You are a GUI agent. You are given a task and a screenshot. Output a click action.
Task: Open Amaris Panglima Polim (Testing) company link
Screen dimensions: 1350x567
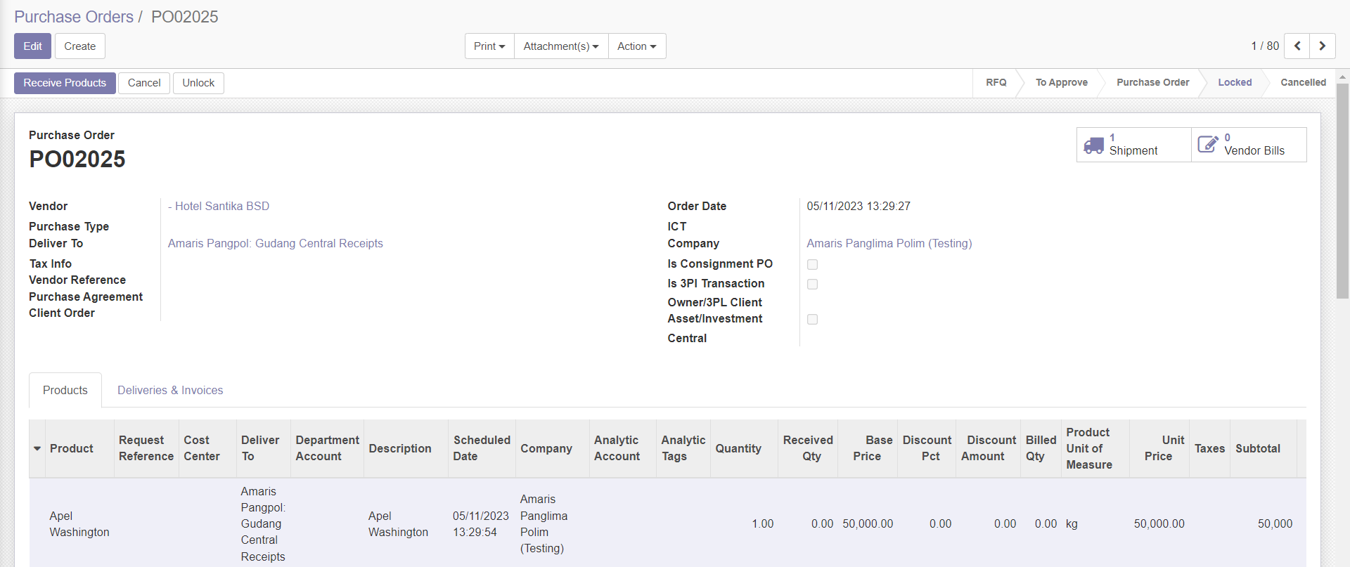point(889,243)
